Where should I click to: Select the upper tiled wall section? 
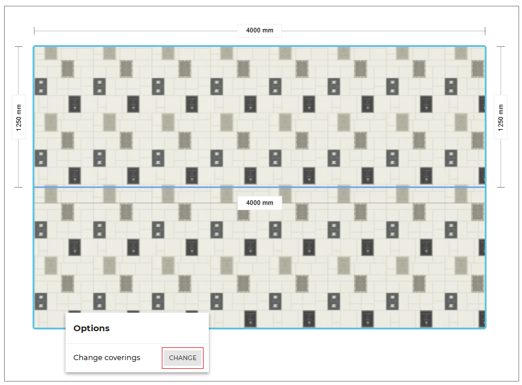pyautogui.click(x=259, y=116)
